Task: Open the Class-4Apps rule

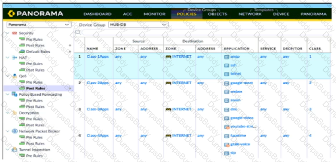Action: tap(98, 136)
